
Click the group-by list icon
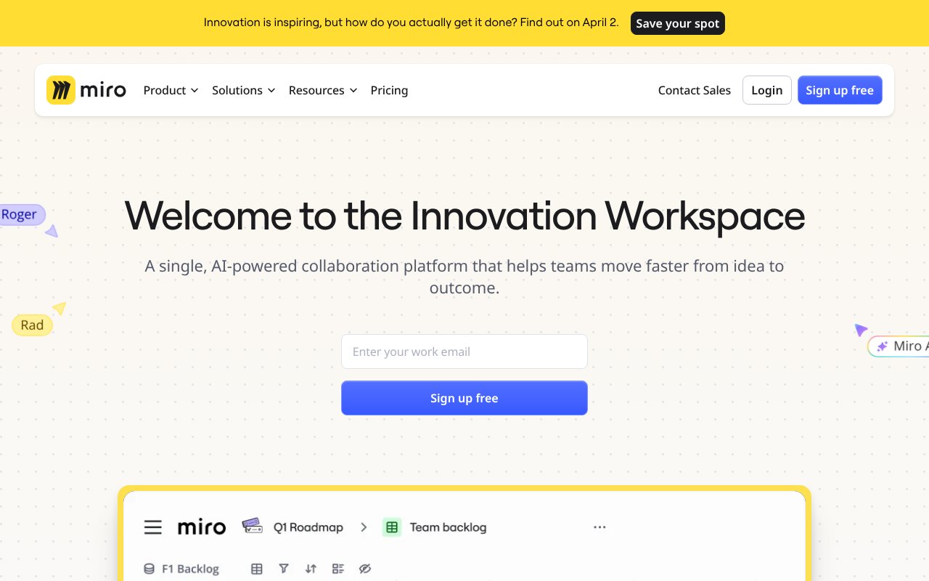point(338,569)
